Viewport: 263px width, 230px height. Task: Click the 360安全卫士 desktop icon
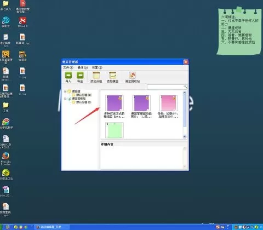point(5,173)
